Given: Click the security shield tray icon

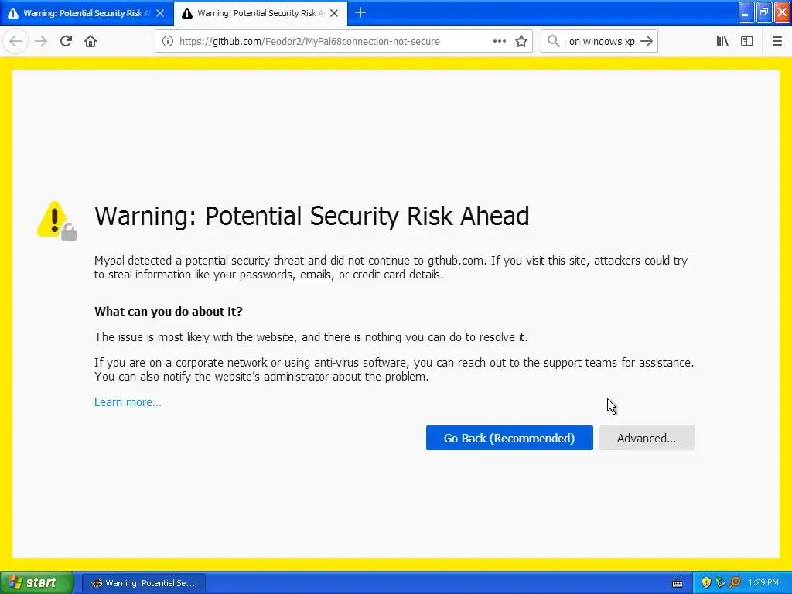Looking at the screenshot, I should click(x=706, y=583).
